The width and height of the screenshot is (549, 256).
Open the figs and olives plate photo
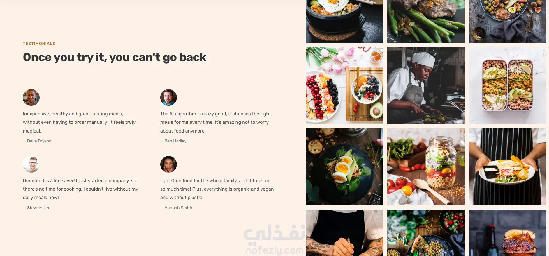tap(507, 21)
